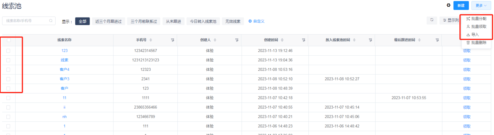Select the 近三个月跟进过 filter
The height and width of the screenshot is (135, 494).
point(108,21)
